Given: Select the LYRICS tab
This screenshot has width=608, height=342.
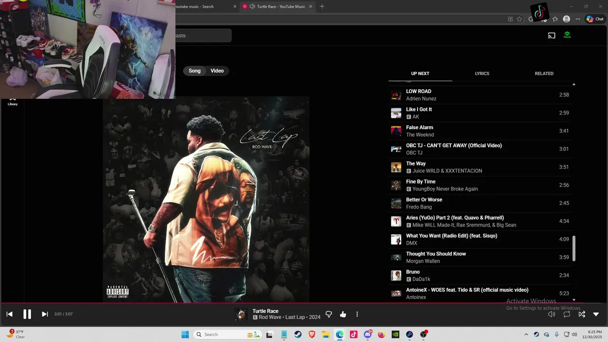Looking at the screenshot, I should pos(482,74).
